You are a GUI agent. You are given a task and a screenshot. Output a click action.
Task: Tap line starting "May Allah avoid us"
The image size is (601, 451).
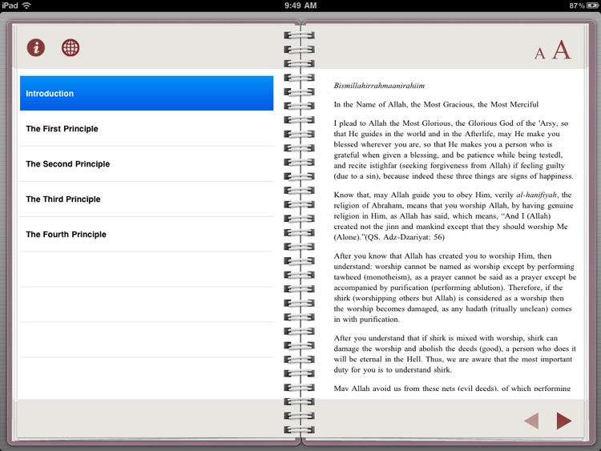pos(452,389)
